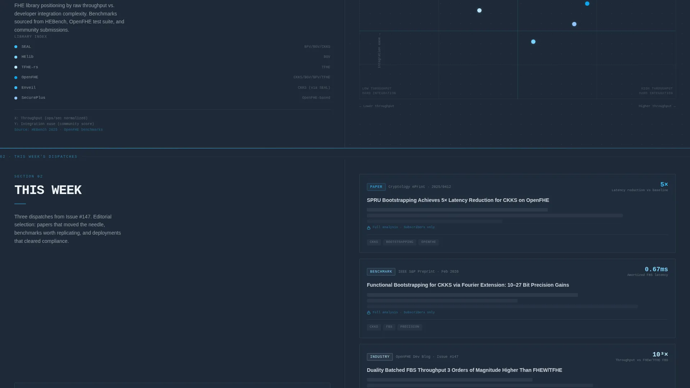This screenshot has height=388, width=690.
Task: Click the white data point in the scatter chart
Action: click(479, 10)
